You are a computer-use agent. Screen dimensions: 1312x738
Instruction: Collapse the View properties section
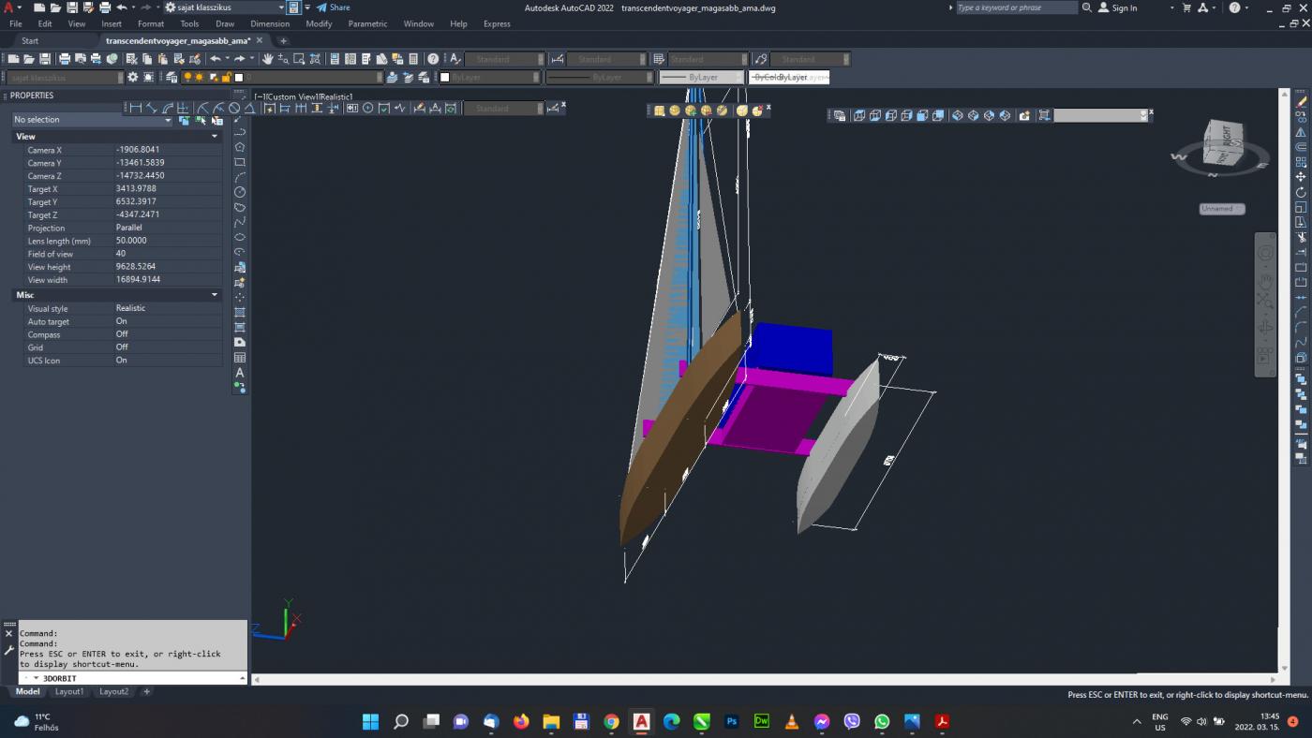(x=214, y=137)
